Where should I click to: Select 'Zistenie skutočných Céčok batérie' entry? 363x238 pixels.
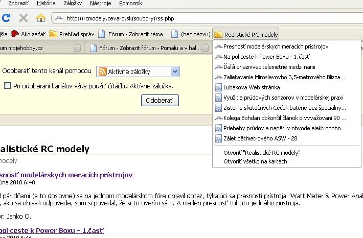pyautogui.click(x=287, y=108)
